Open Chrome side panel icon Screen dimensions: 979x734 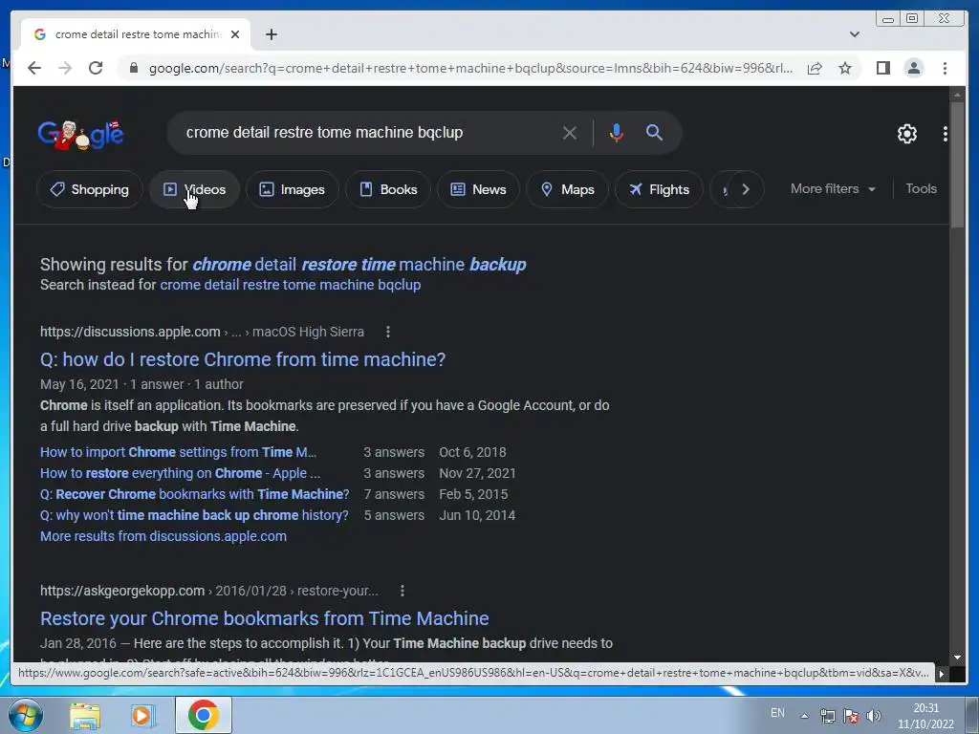tap(882, 68)
